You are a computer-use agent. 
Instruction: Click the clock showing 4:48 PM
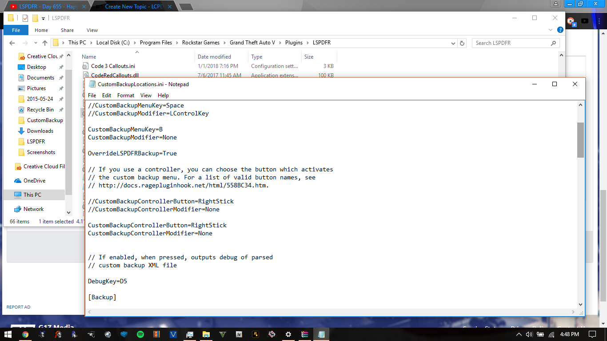pos(569,334)
